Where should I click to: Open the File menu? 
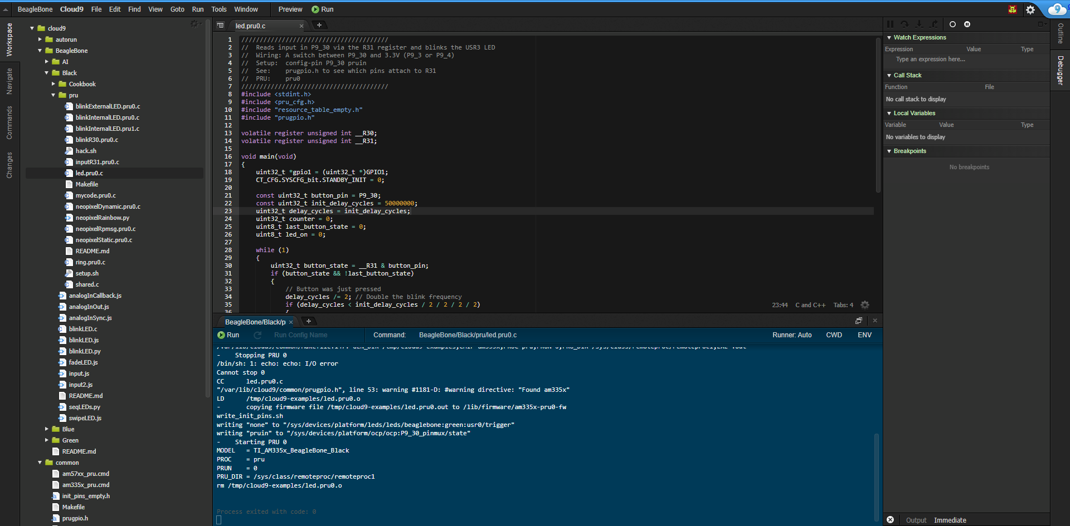tap(96, 9)
